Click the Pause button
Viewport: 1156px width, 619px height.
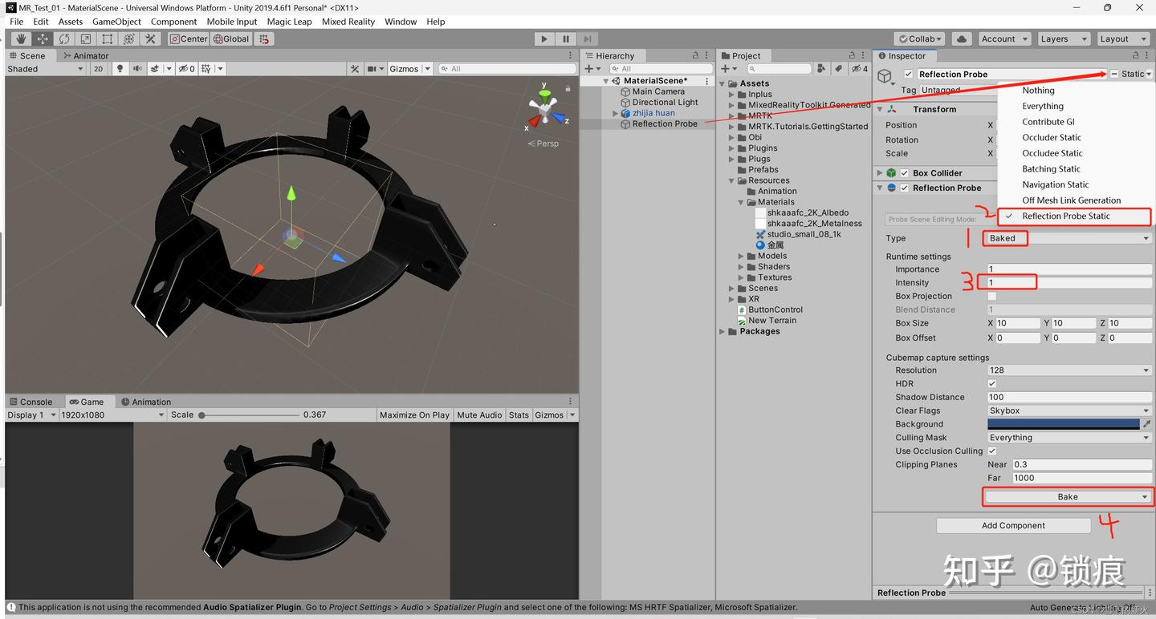coord(566,38)
